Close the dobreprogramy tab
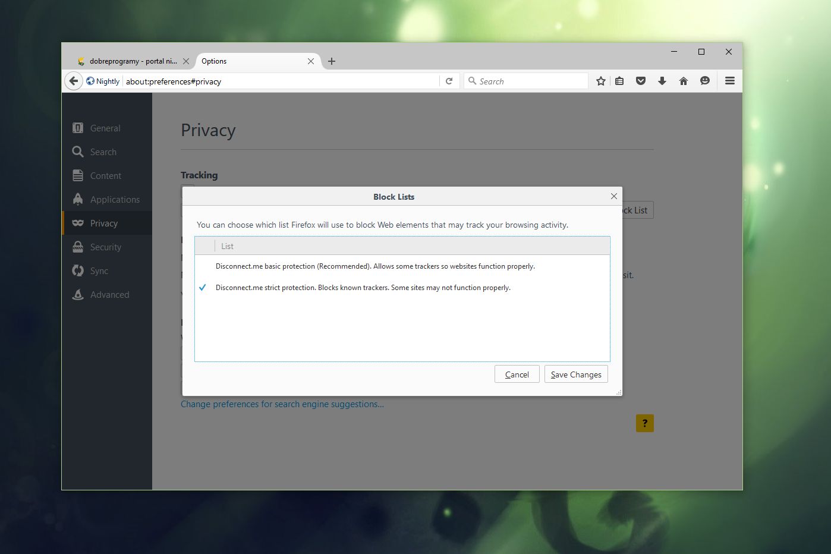 (186, 61)
